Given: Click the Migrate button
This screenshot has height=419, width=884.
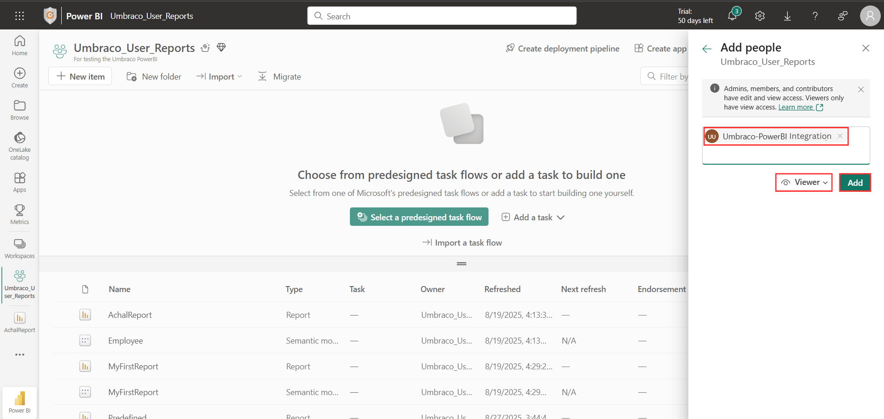Looking at the screenshot, I should point(279,77).
